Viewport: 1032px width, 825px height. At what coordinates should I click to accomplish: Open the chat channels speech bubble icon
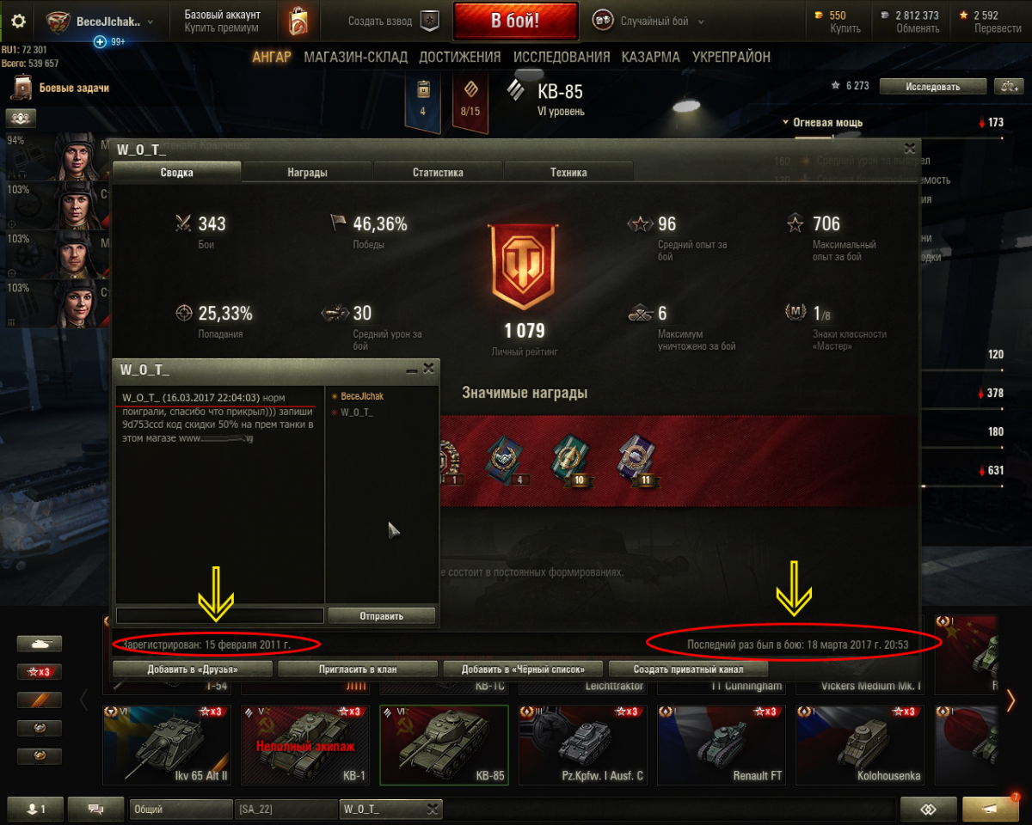(96, 809)
